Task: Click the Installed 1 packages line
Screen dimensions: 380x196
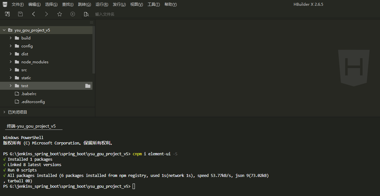Action: click(28, 159)
